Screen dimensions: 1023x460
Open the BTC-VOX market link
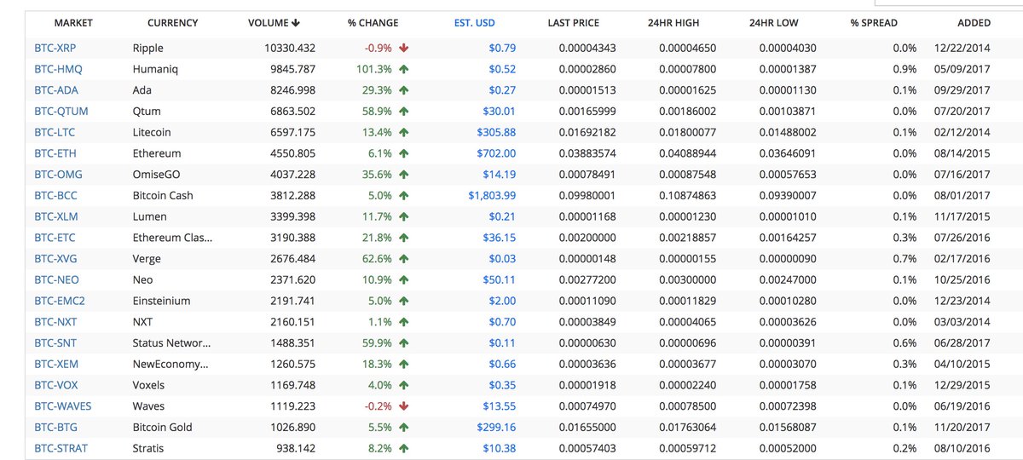pyautogui.click(x=56, y=385)
